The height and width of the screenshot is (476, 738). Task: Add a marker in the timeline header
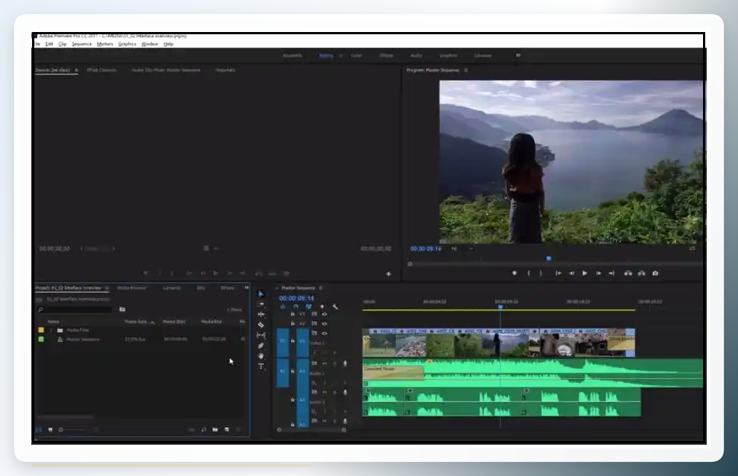[322, 306]
